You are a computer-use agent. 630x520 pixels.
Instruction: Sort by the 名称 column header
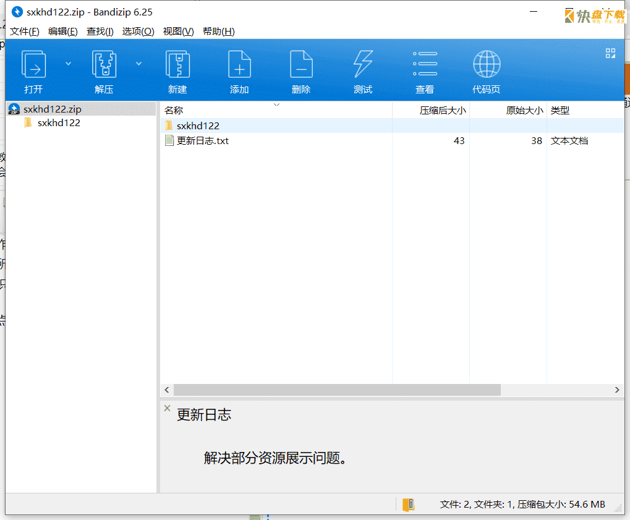276,110
